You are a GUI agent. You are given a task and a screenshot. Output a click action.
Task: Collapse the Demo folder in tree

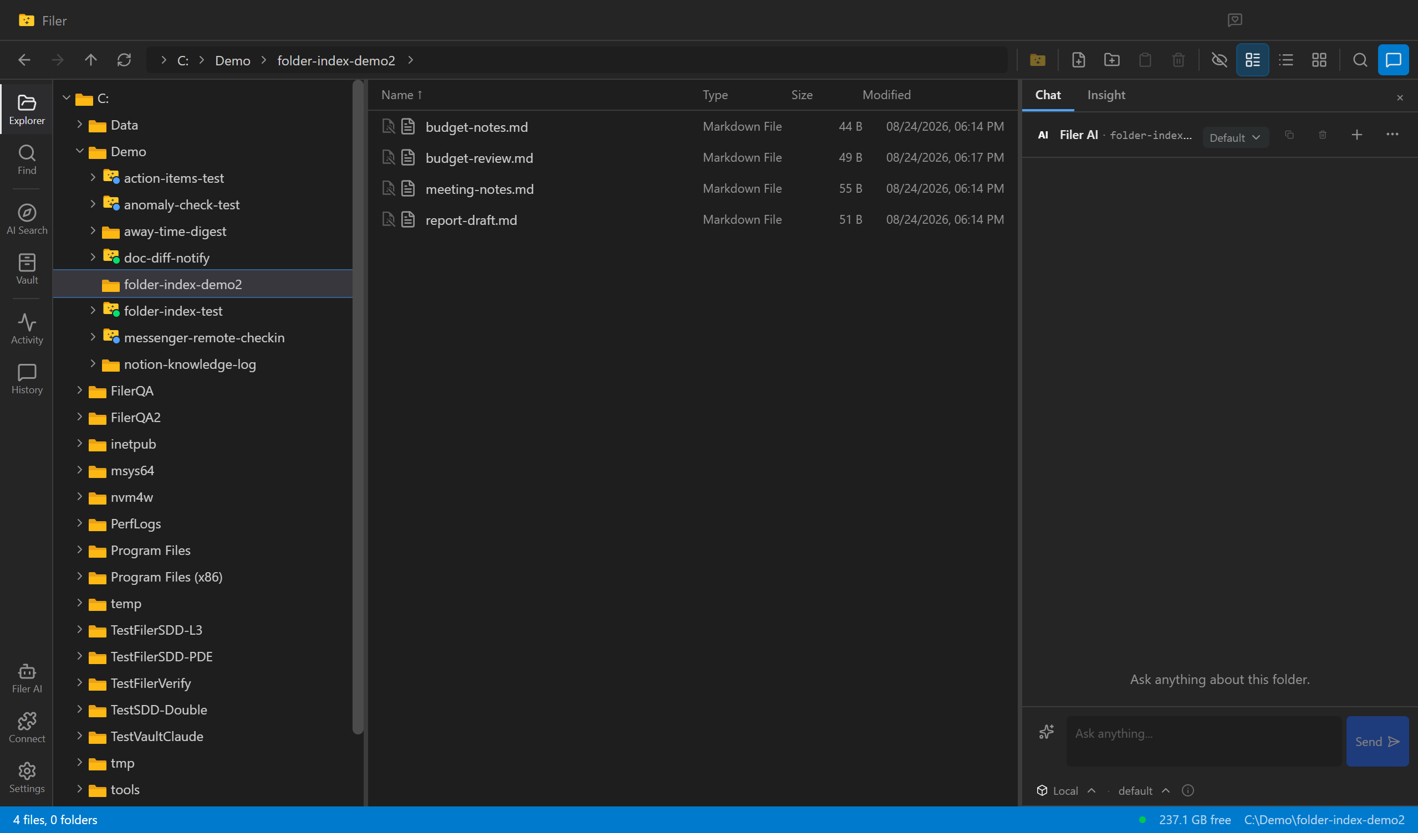click(79, 151)
